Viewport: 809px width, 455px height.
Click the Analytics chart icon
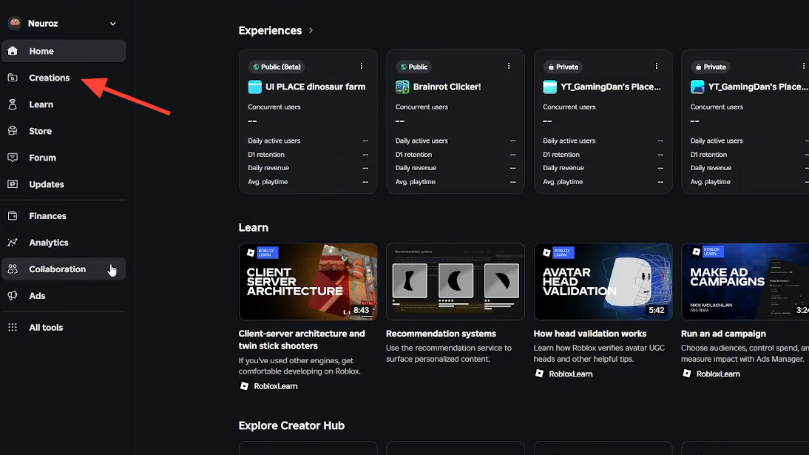point(13,242)
